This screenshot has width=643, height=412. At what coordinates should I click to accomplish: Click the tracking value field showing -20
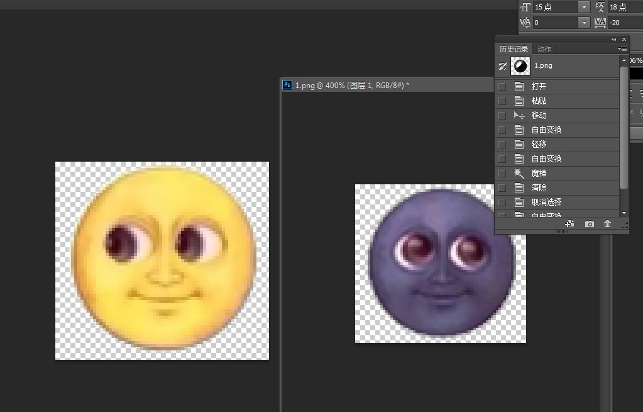pos(624,23)
